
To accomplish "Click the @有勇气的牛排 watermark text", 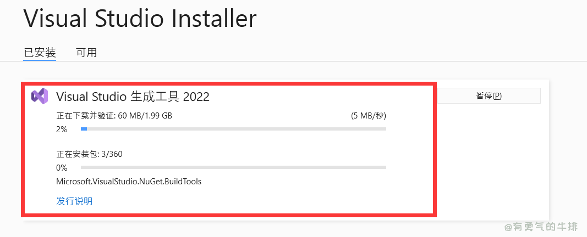I will [x=541, y=226].
